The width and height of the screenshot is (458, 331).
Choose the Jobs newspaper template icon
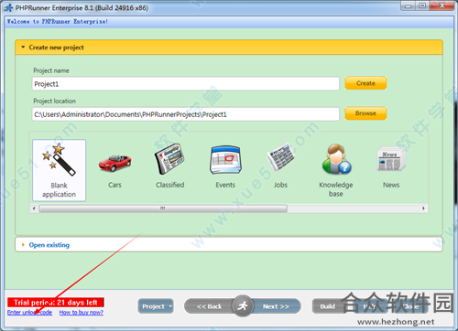tap(280, 157)
